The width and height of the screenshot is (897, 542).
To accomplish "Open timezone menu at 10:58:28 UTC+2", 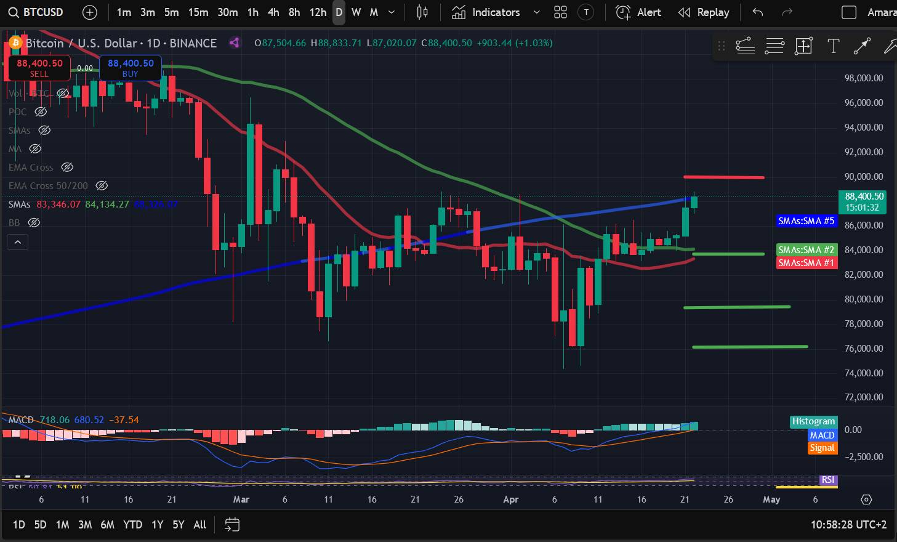I will (848, 525).
